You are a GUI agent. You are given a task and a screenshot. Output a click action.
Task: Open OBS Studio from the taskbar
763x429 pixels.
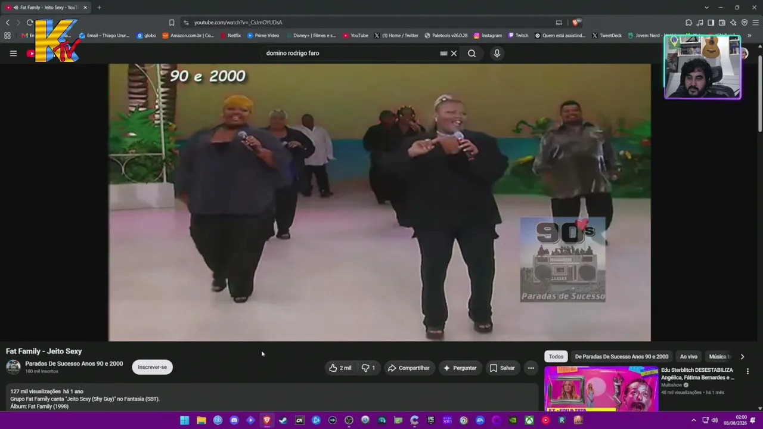349,421
